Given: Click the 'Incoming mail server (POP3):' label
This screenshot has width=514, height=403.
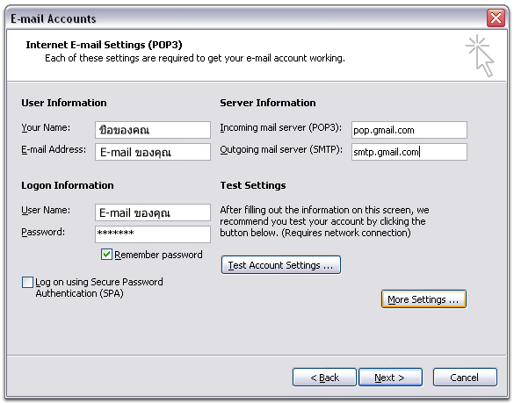Looking at the screenshot, I should tap(280, 127).
